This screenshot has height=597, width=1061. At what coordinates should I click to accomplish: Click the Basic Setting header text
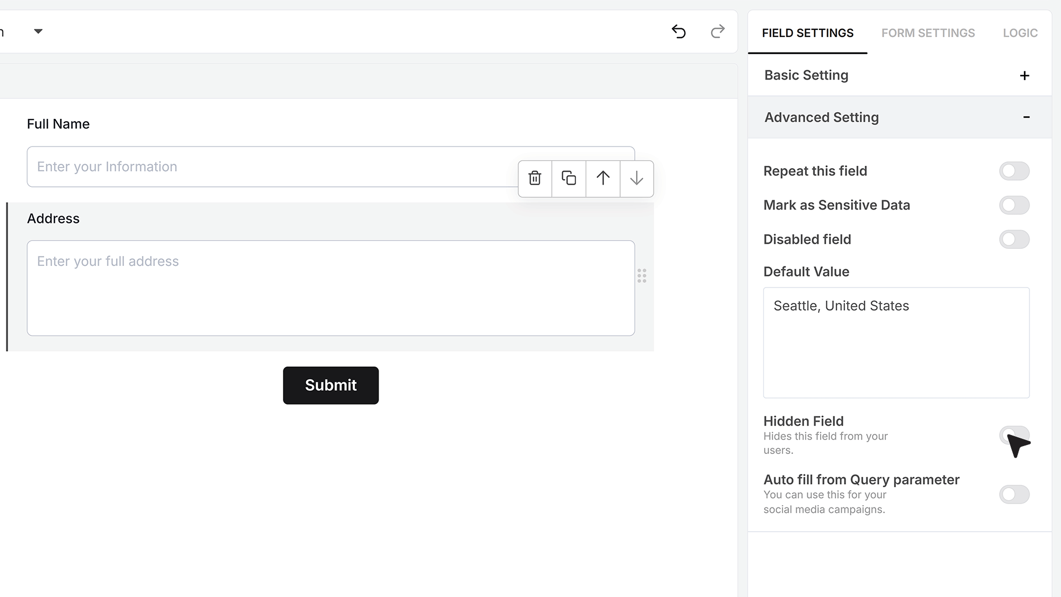point(806,76)
